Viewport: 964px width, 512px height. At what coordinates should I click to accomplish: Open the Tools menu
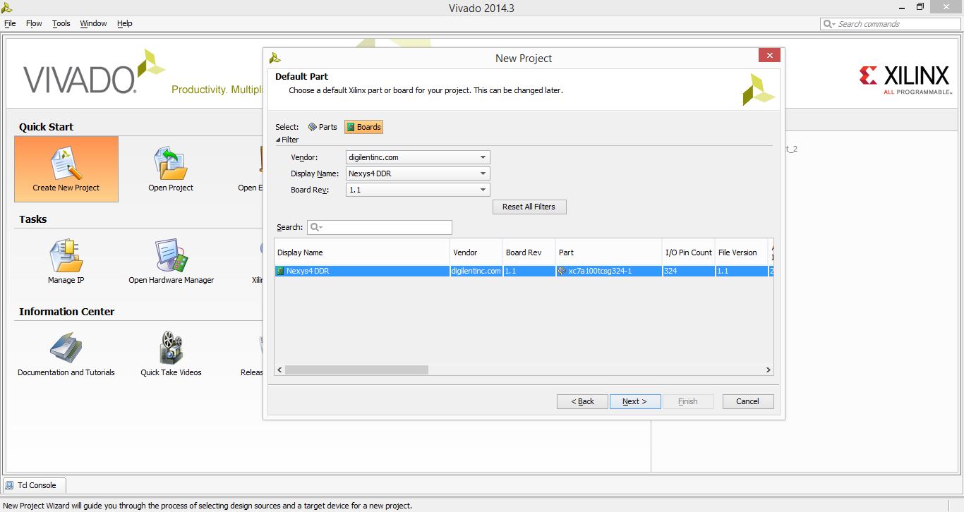[61, 23]
